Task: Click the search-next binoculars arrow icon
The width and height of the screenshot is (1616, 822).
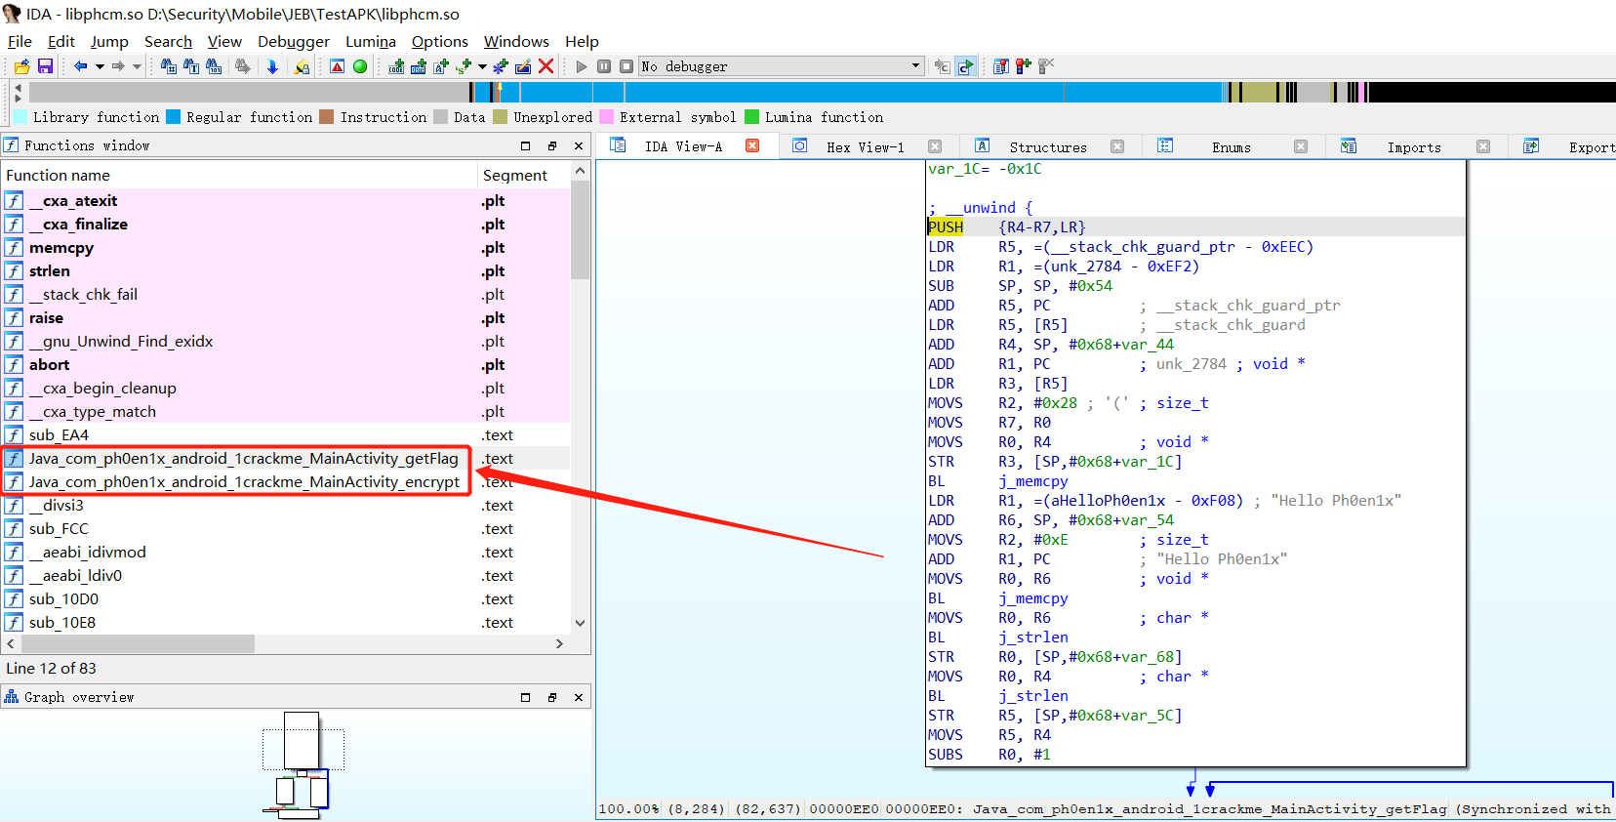Action: coord(242,66)
